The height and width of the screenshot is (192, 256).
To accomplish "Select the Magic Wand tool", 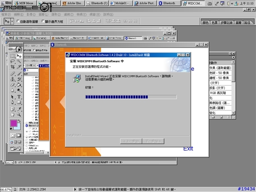I will pyautogui.click(x=19, y=61).
